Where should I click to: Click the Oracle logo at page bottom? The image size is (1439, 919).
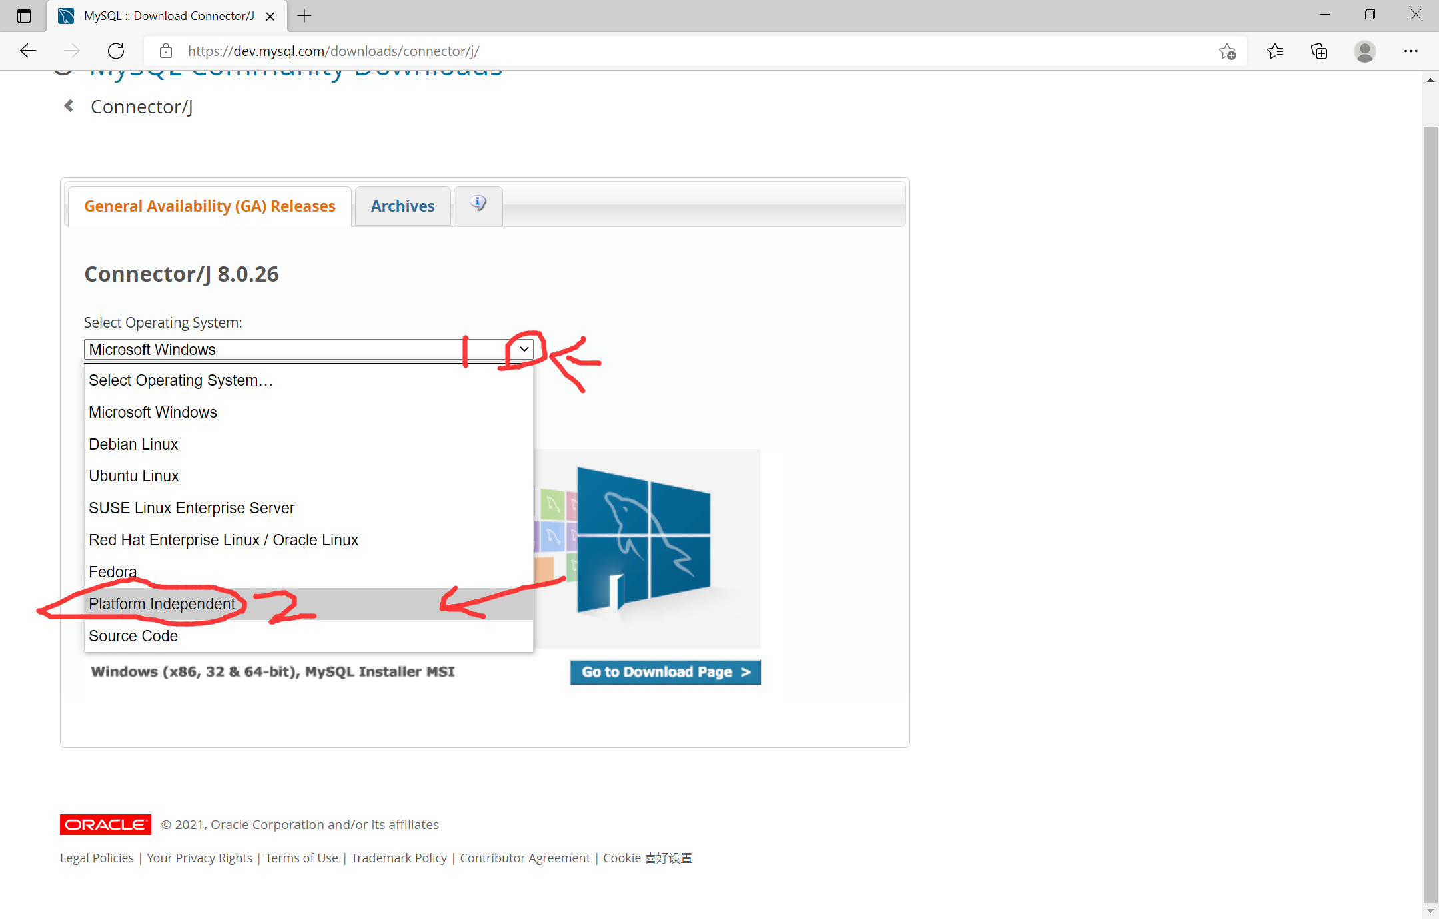[105, 824]
